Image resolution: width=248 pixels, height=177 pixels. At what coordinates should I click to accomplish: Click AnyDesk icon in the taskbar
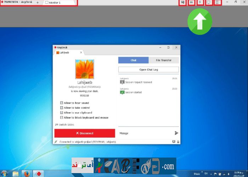tap(38, 173)
